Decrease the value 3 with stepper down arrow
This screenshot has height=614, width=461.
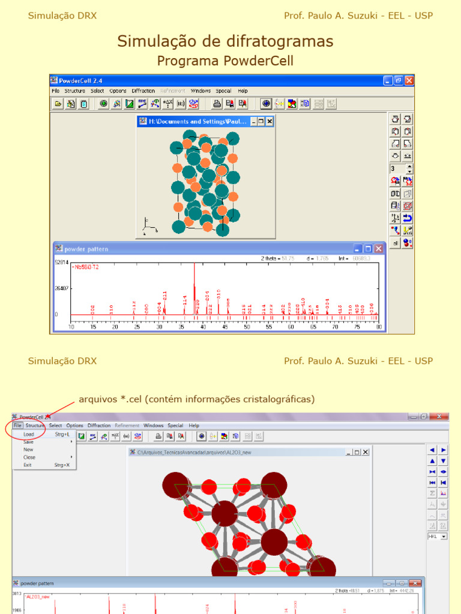[x=409, y=171]
